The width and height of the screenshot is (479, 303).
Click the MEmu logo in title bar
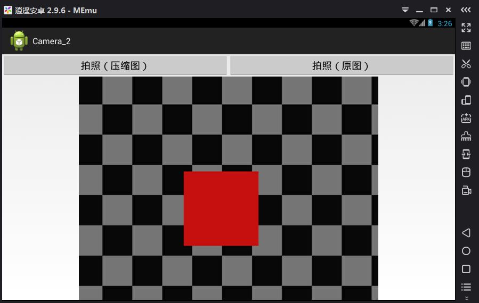click(x=8, y=10)
